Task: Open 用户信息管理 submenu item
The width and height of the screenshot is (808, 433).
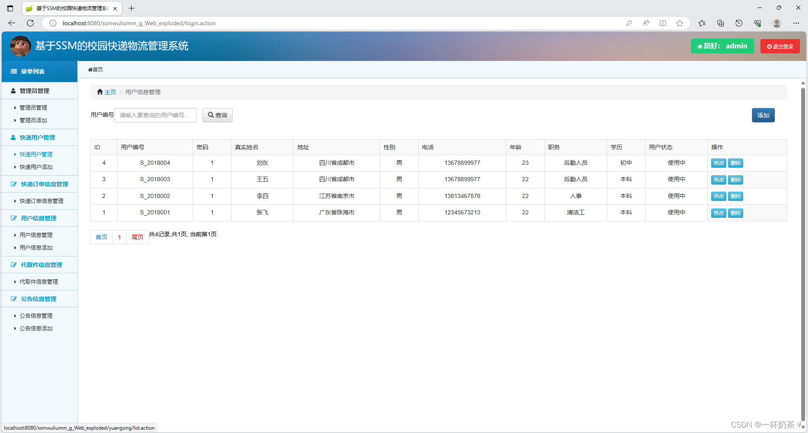Action: point(36,235)
